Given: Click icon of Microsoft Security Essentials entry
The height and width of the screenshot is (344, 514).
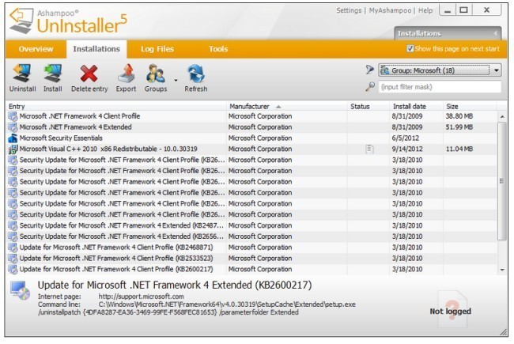Looking at the screenshot, I should pyautogui.click(x=13, y=138).
